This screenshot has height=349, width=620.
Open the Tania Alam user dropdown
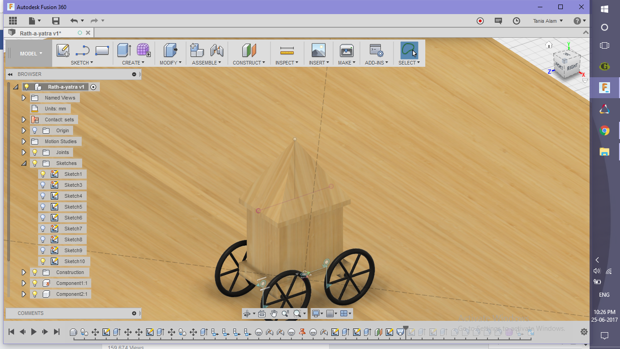click(x=548, y=21)
